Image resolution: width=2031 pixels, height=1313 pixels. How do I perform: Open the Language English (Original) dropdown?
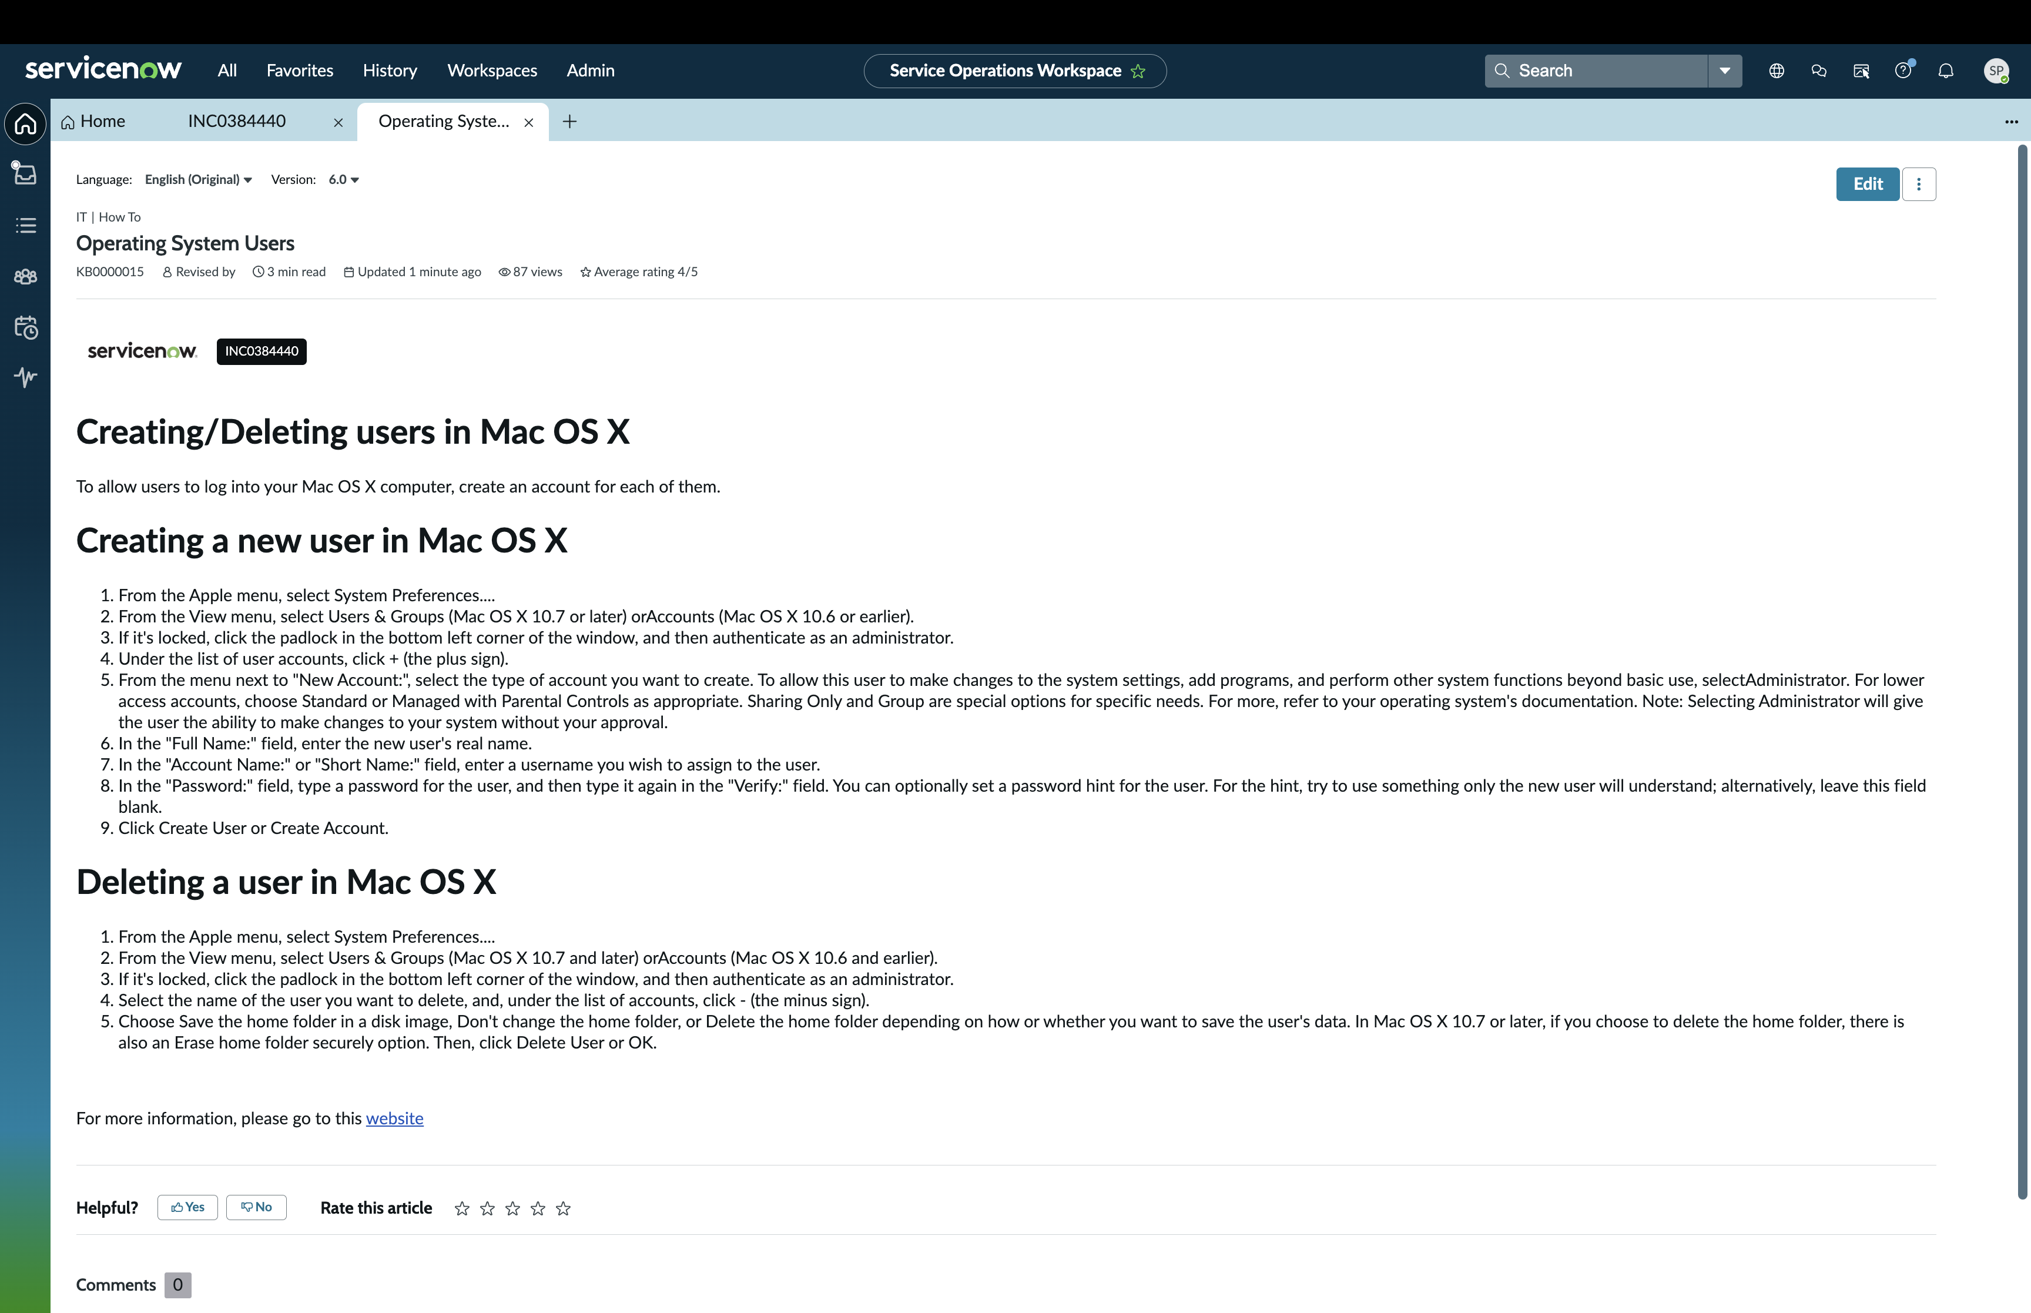click(199, 179)
